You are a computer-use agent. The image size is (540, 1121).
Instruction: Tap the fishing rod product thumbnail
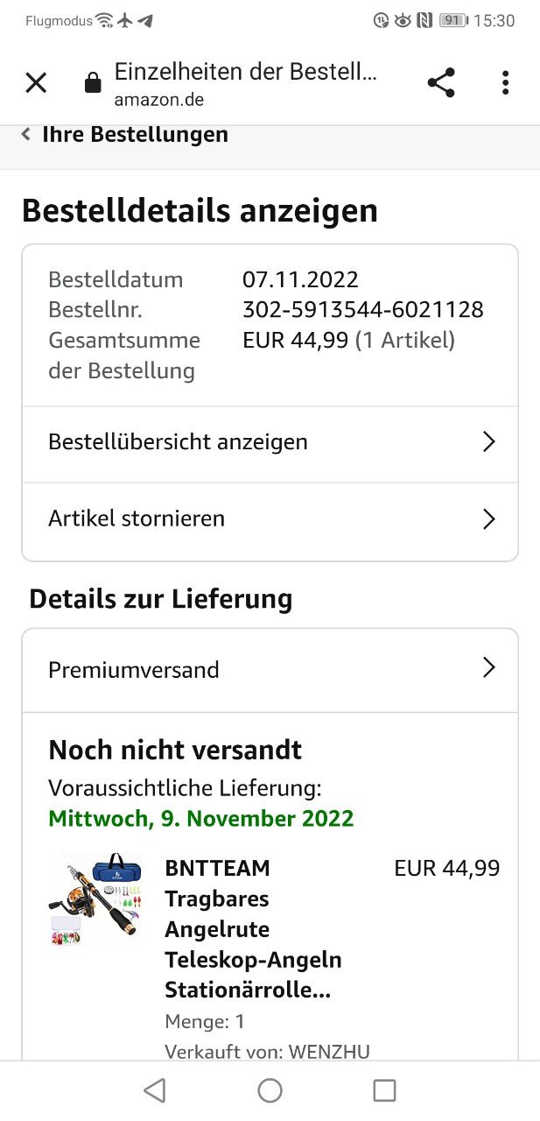[95, 899]
